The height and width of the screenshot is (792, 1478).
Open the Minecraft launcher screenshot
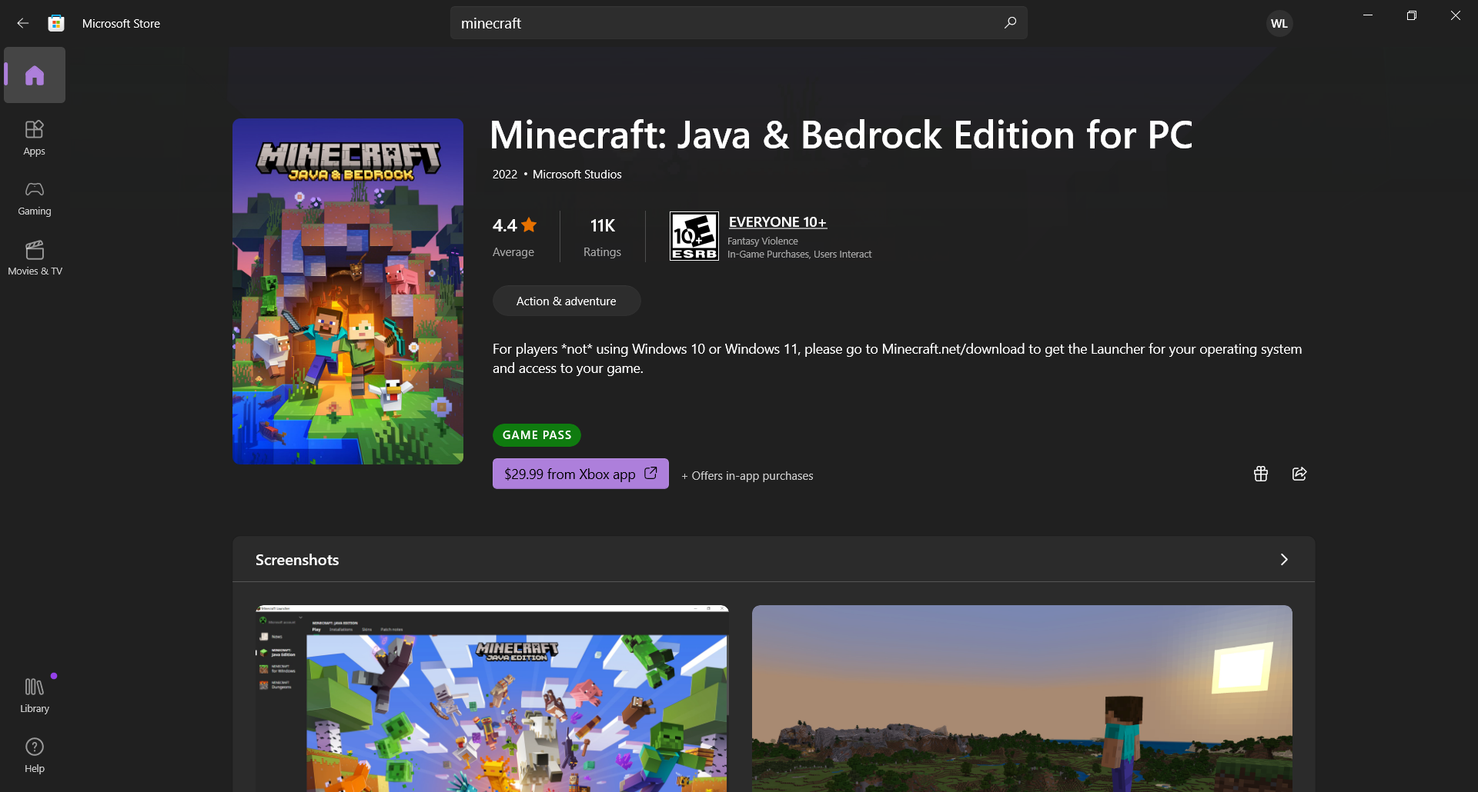pos(492,698)
